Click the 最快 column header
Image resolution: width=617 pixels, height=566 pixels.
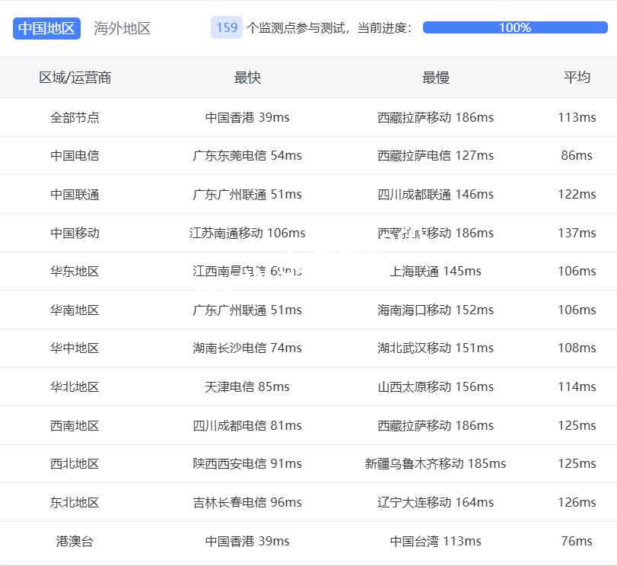point(247,78)
